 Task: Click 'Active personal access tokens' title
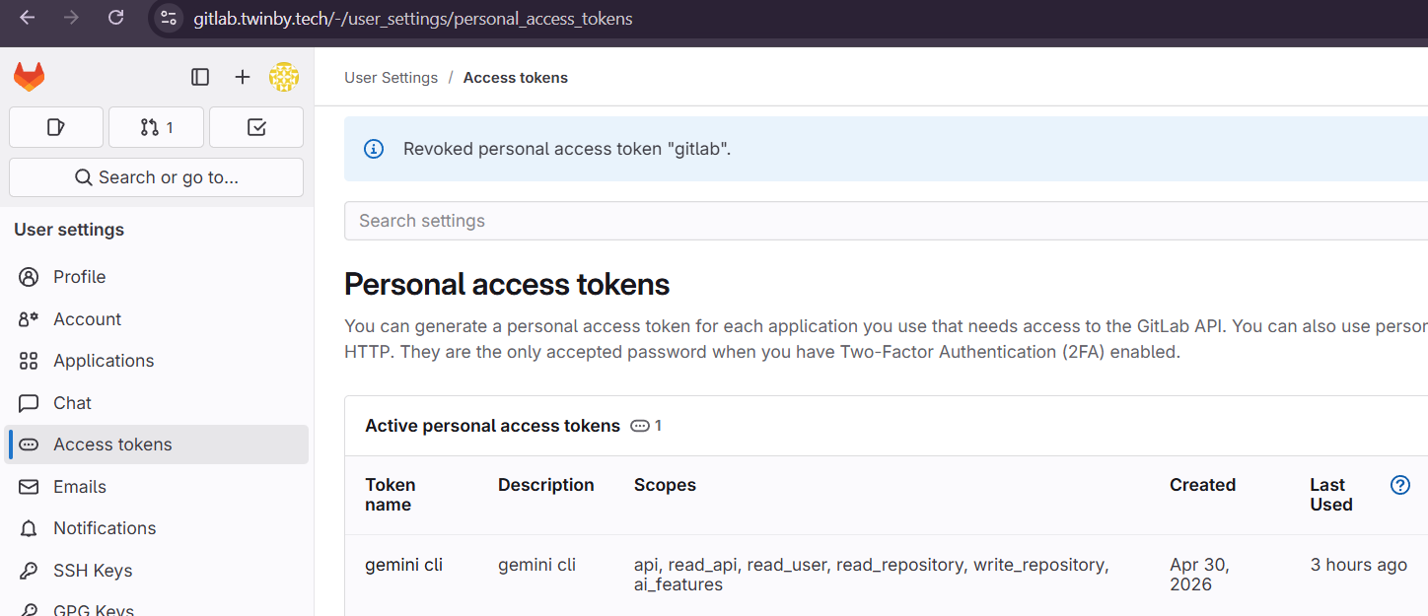click(x=493, y=426)
